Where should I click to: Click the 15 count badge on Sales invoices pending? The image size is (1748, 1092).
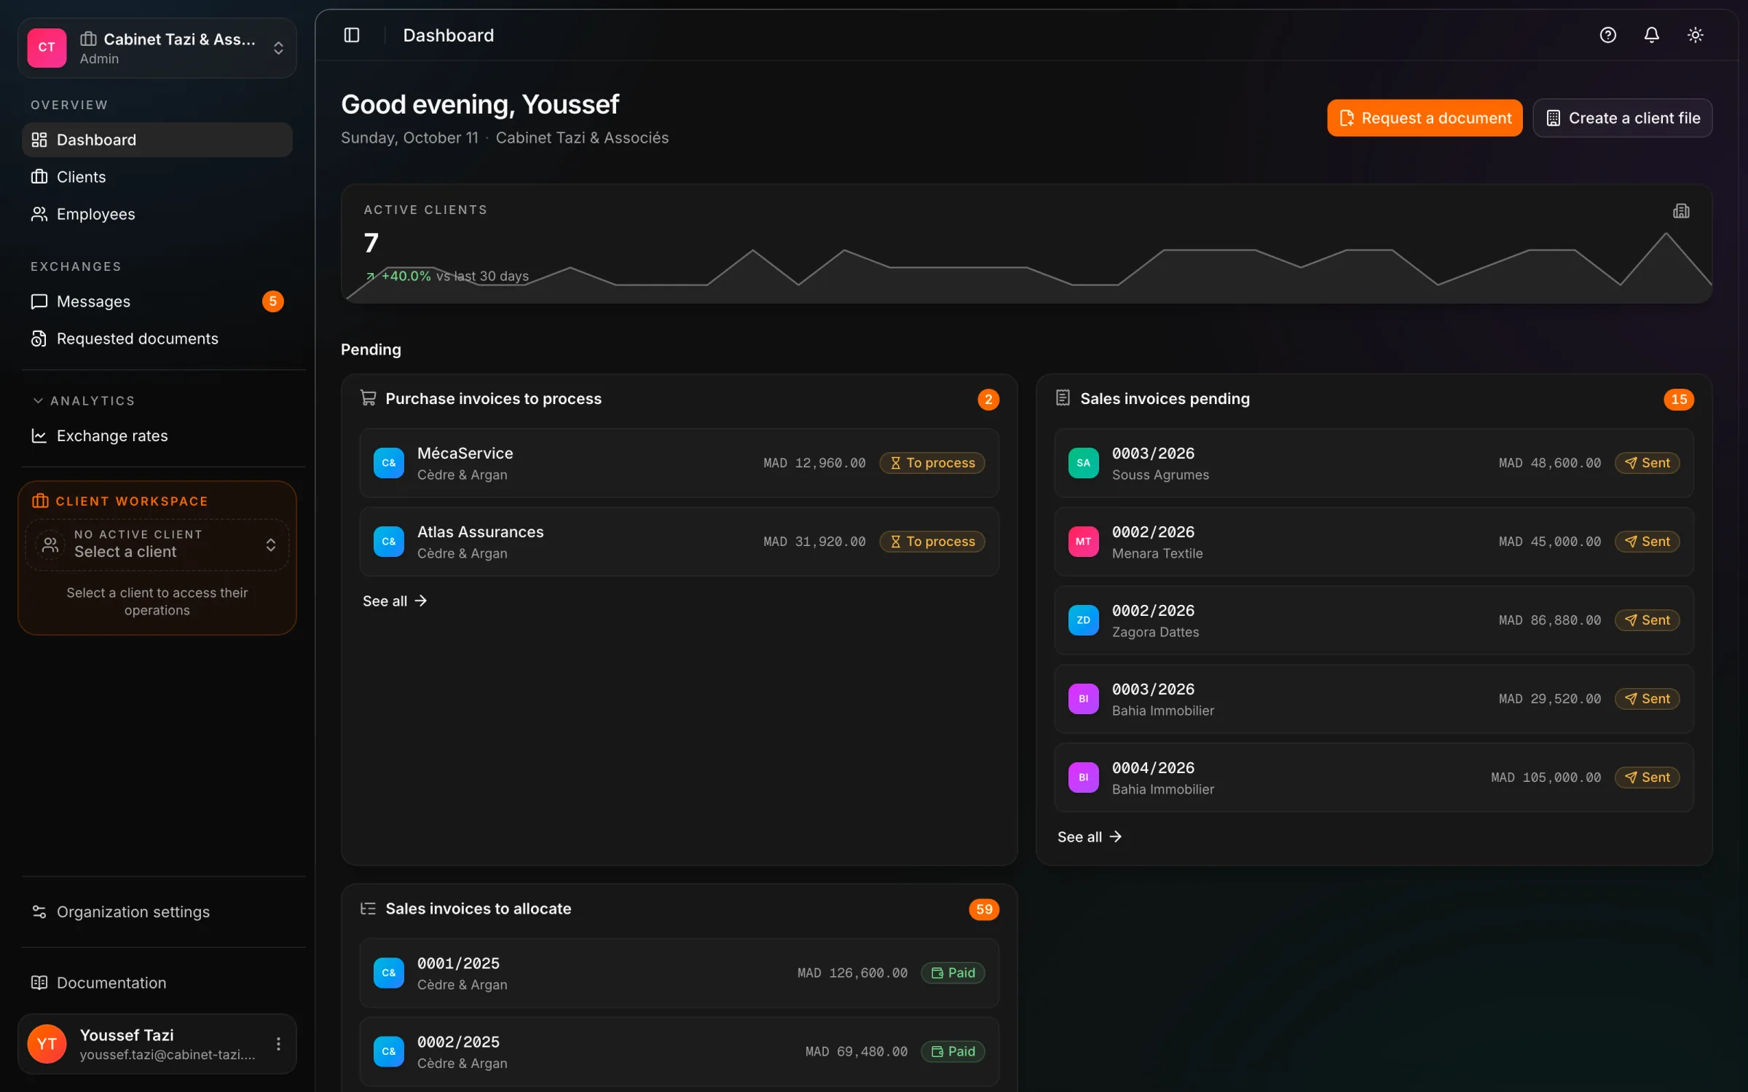click(x=1678, y=399)
